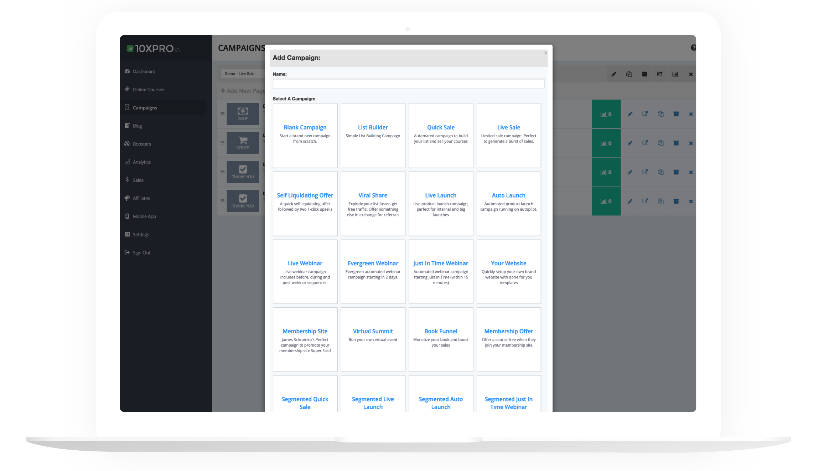Image resolution: width=824 pixels, height=471 pixels.
Task: Click the help question mark icon
Action: (693, 48)
